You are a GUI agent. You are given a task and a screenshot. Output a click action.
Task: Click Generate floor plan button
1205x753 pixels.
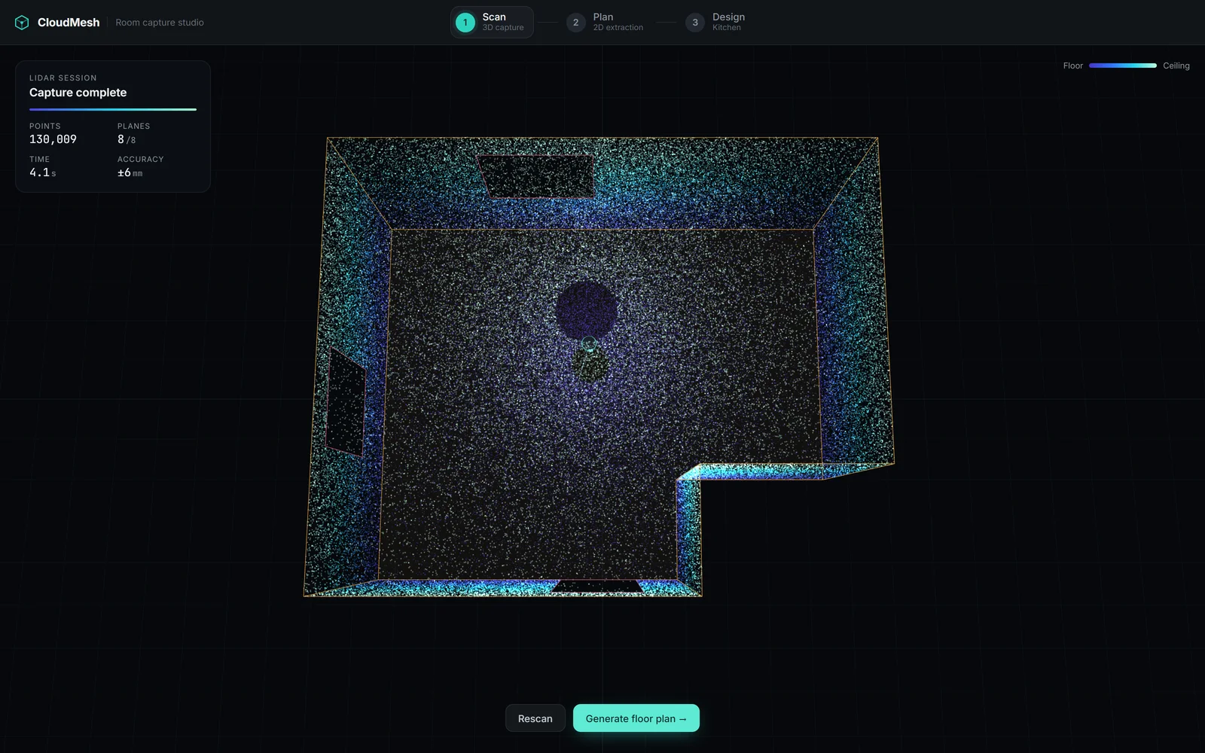(636, 718)
